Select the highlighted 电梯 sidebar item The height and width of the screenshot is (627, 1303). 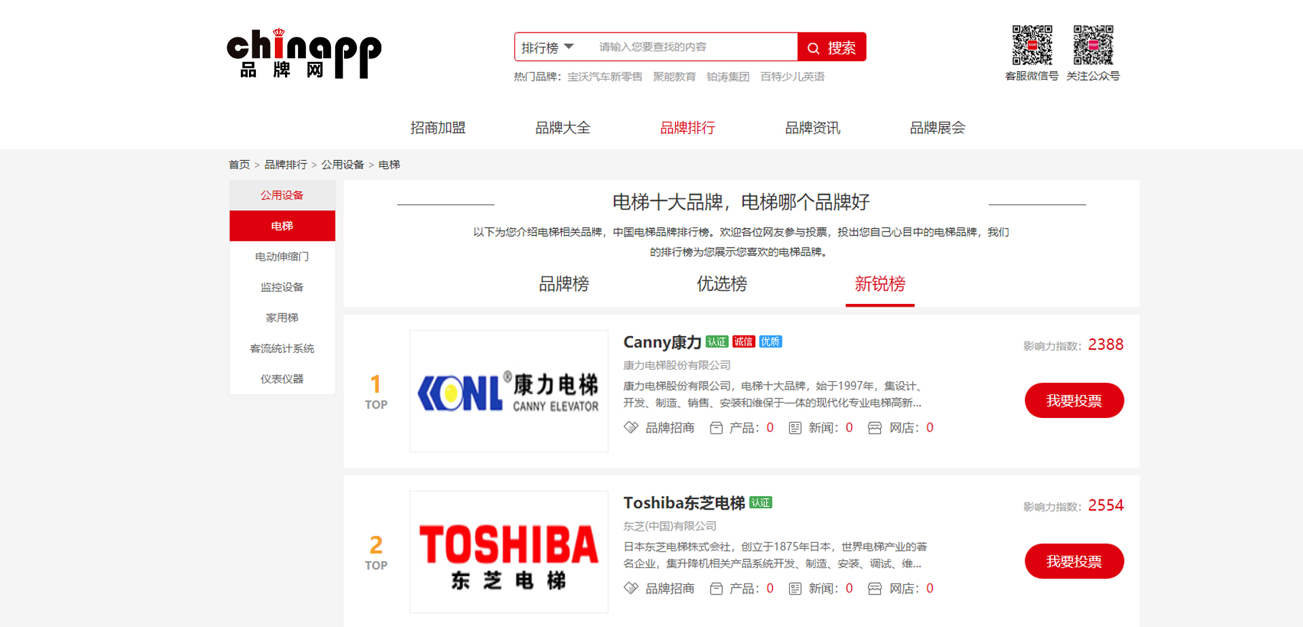pyautogui.click(x=282, y=226)
